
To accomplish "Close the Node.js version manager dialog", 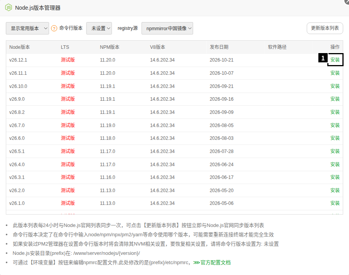I will 347,1.
